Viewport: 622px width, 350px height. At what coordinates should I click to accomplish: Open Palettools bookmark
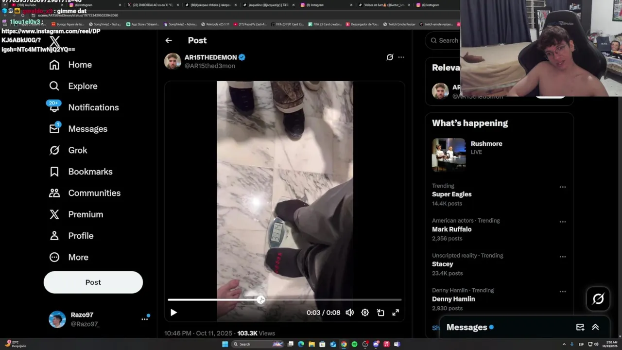pos(215,24)
